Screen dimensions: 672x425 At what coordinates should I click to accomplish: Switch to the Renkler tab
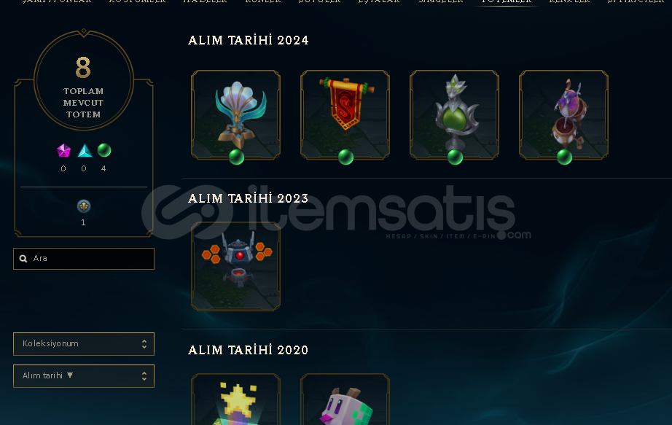point(569,1)
